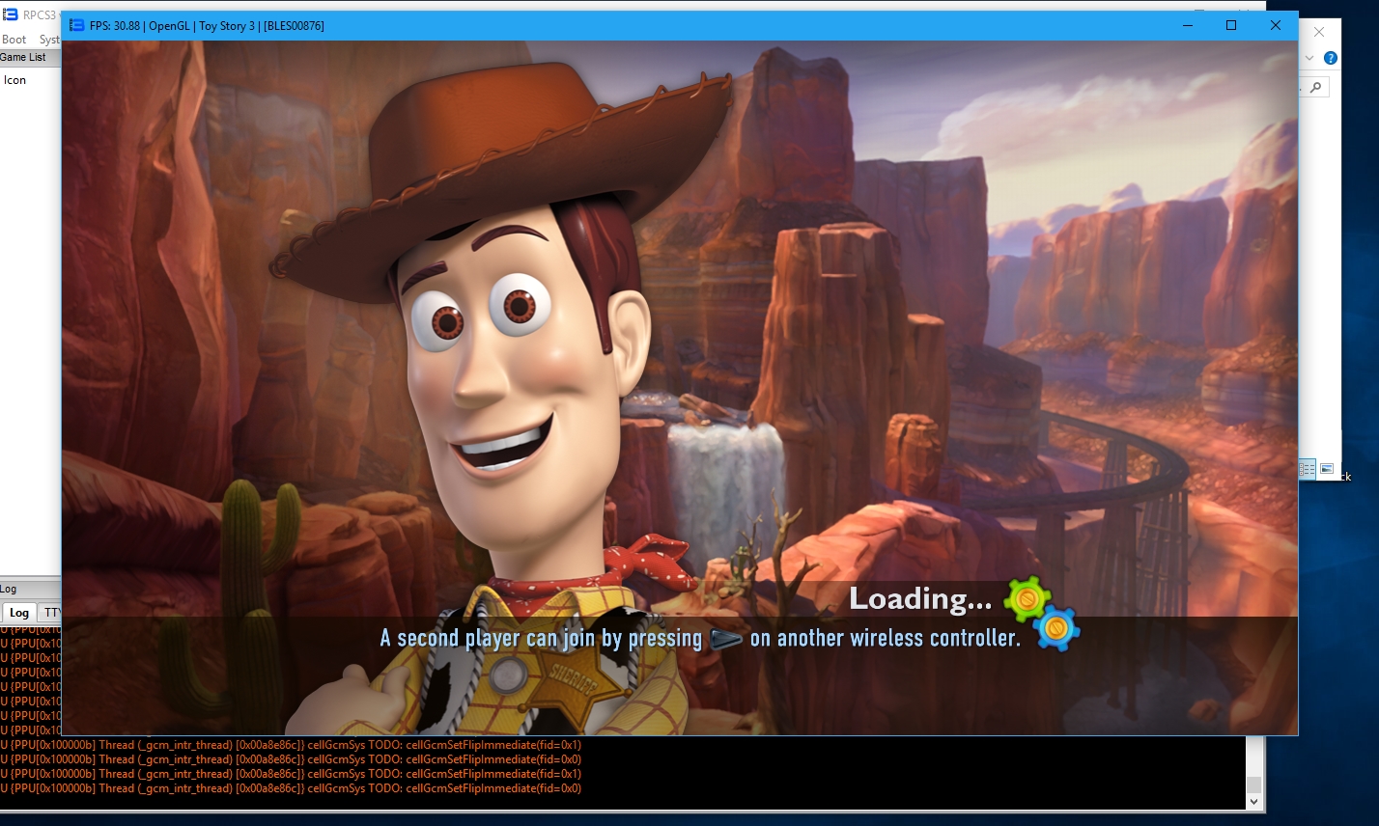Select the Log tab
The image size is (1379, 826).
pyautogui.click(x=19, y=613)
